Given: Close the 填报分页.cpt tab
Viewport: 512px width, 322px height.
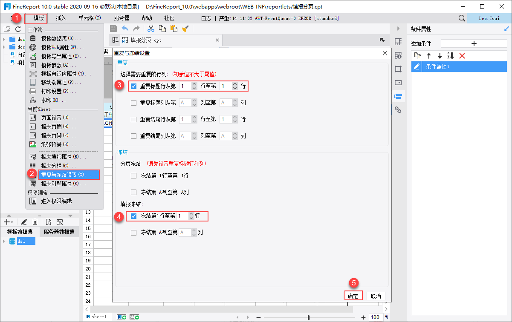Looking at the screenshot, I should click(x=217, y=40).
